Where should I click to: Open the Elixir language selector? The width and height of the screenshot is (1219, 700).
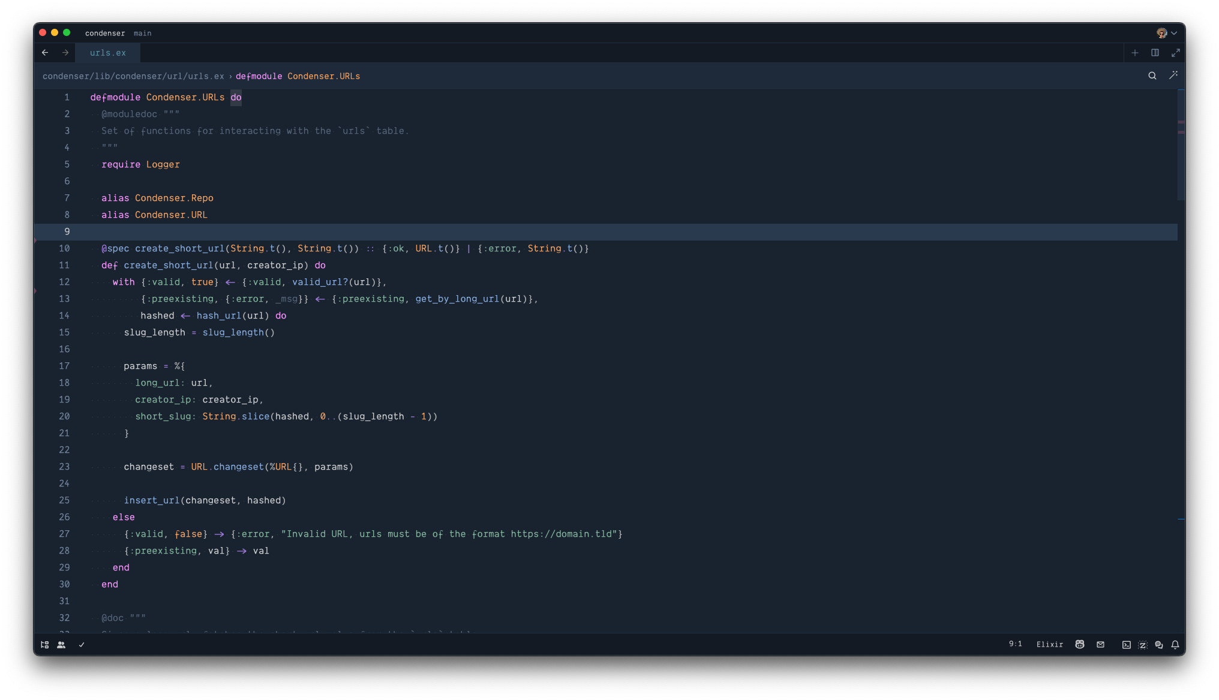(x=1049, y=644)
